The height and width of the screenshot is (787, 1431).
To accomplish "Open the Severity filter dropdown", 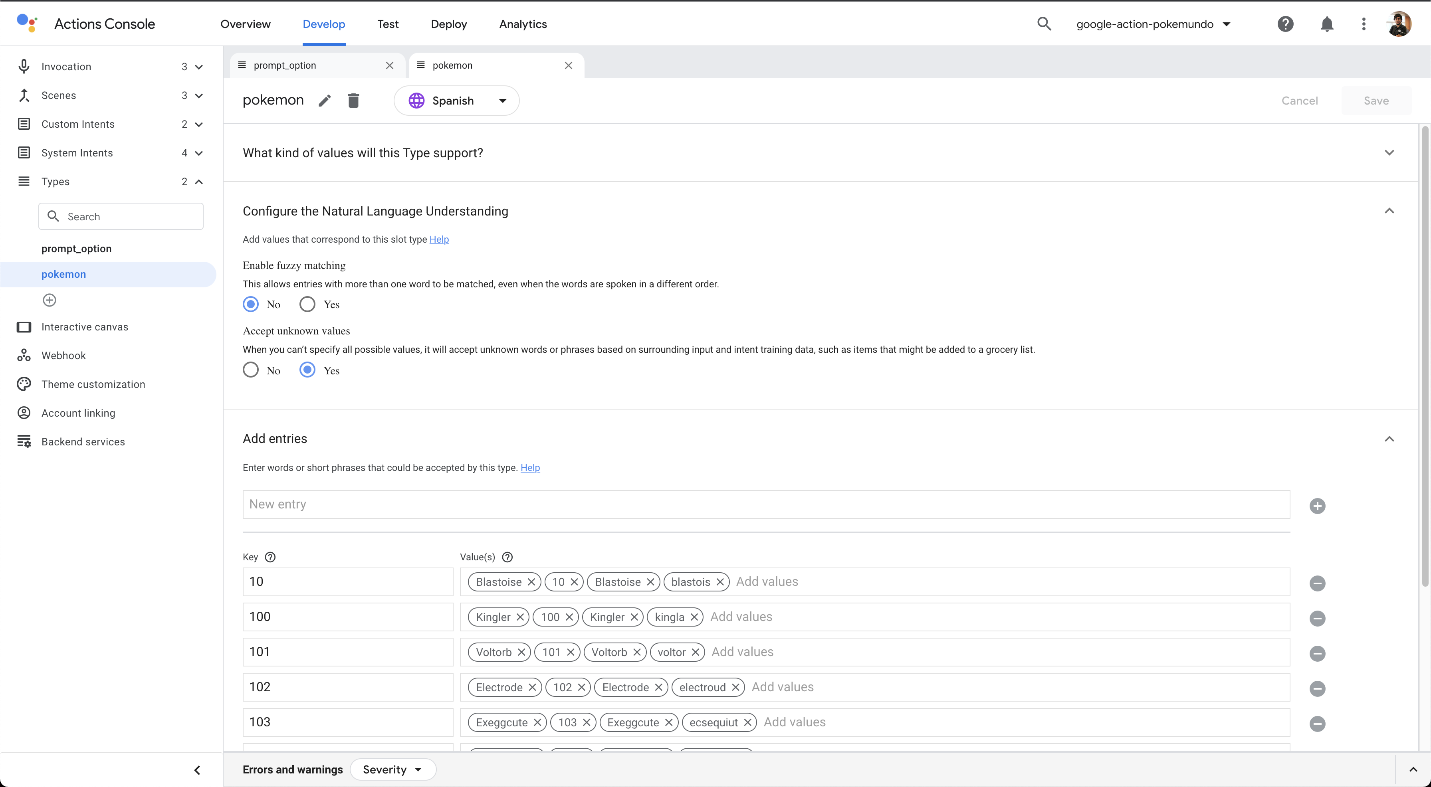I will click(393, 769).
